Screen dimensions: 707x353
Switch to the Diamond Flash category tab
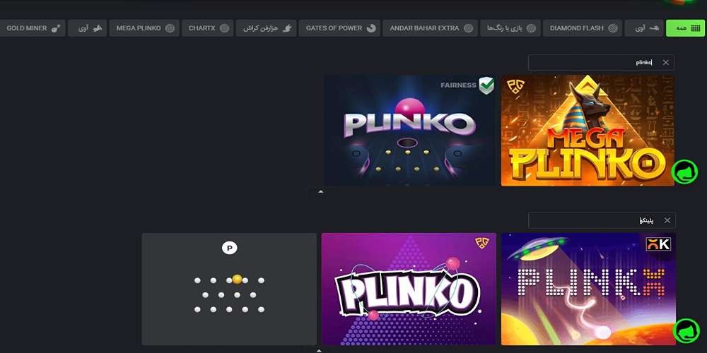click(582, 28)
